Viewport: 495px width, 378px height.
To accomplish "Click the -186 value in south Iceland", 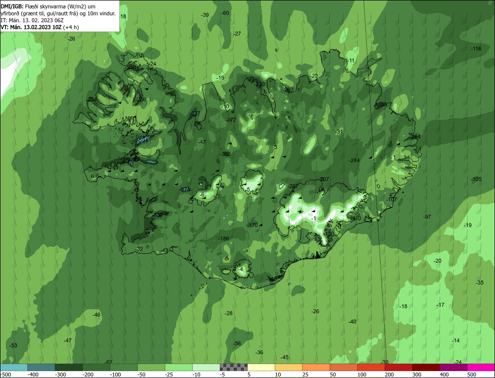I will coord(224,238).
